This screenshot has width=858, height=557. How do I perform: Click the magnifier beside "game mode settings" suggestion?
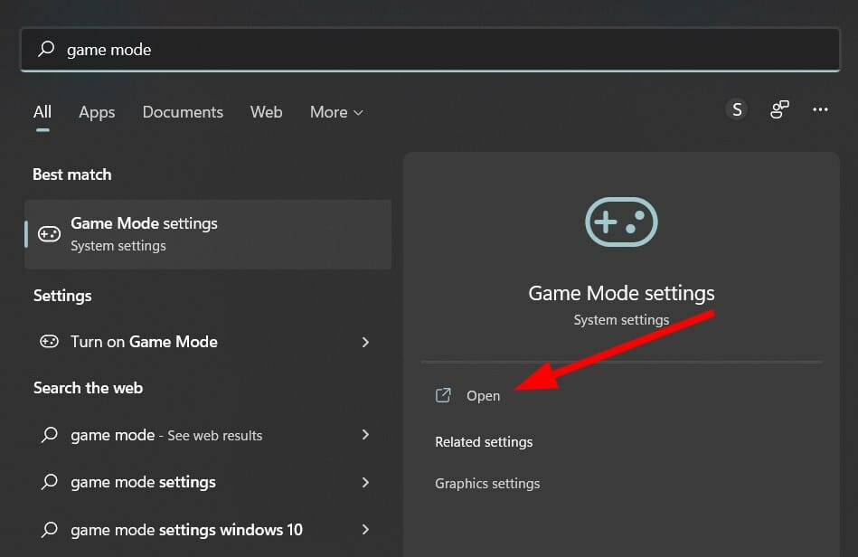(49, 482)
